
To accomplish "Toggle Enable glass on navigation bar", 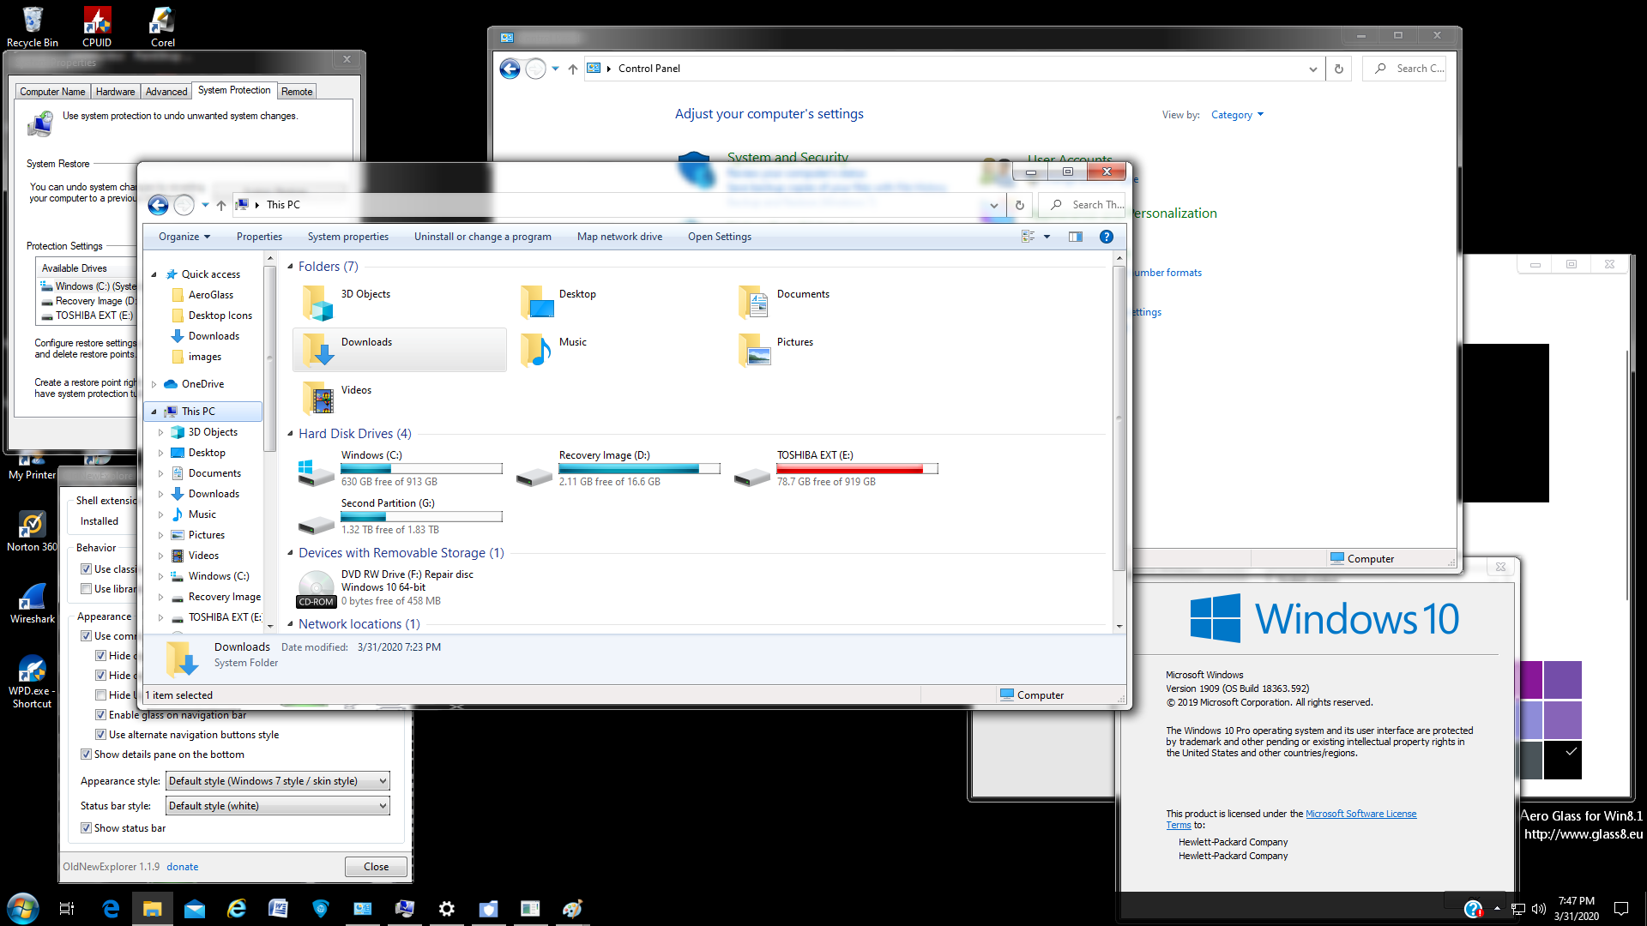I will coord(100,715).
